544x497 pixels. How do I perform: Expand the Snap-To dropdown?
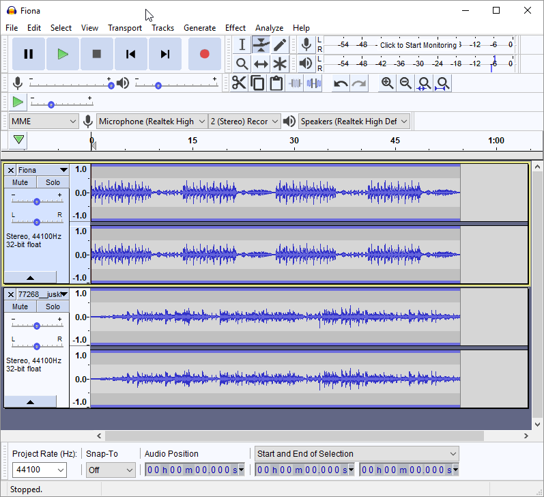[111, 470]
